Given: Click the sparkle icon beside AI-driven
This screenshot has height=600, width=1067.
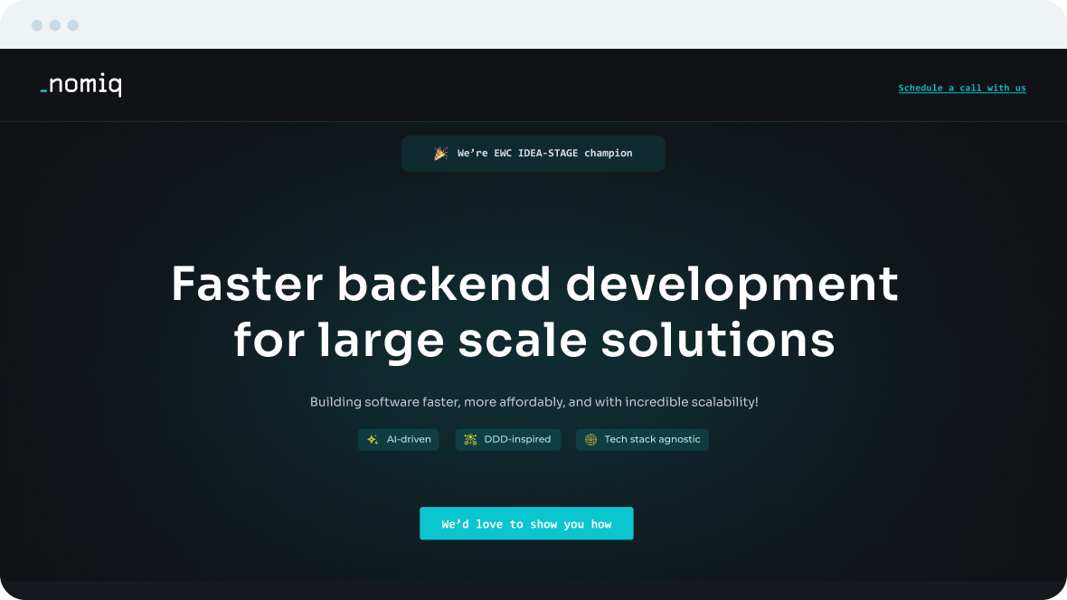Looking at the screenshot, I should pyautogui.click(x=373, y=440).
